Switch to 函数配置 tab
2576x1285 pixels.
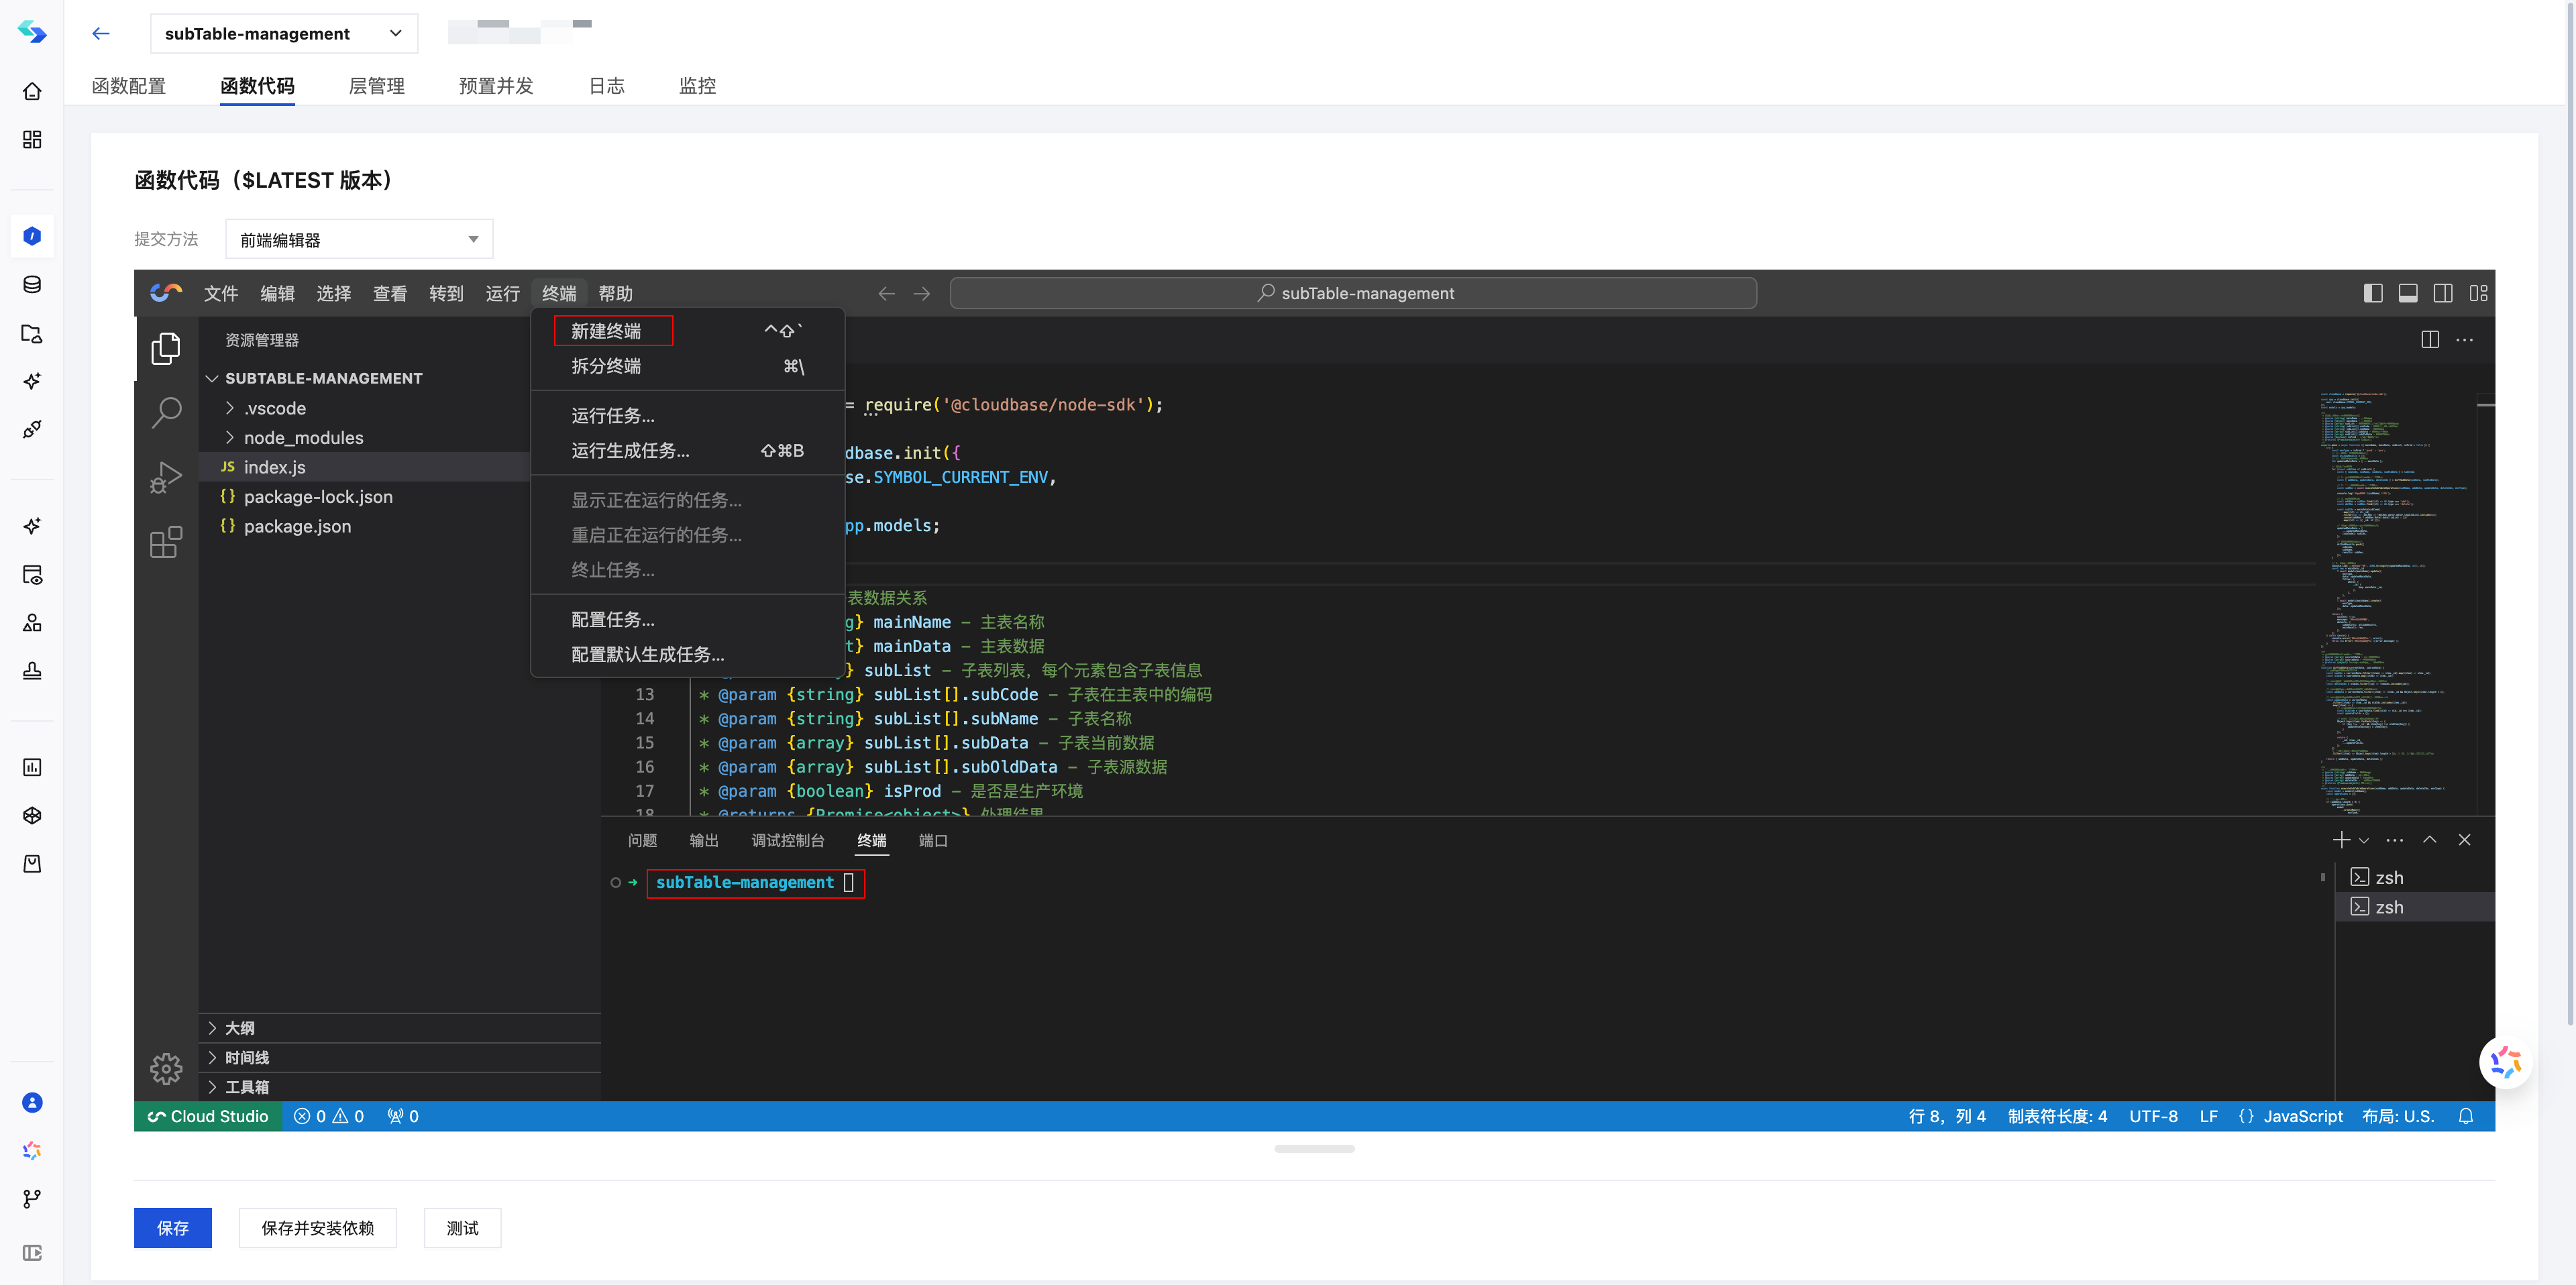pyautogui.click(x=129, y=86)
